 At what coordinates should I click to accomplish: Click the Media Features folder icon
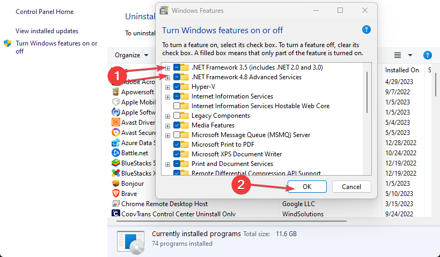tap(185, 125)
